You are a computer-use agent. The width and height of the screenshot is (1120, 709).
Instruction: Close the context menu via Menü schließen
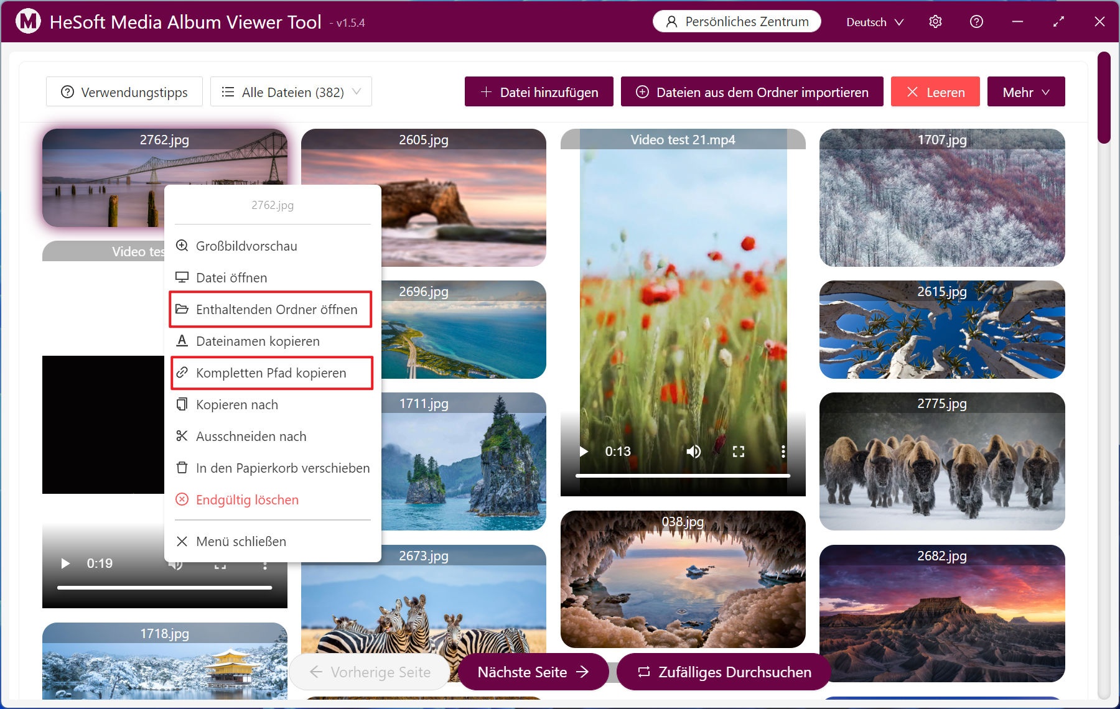273,541
